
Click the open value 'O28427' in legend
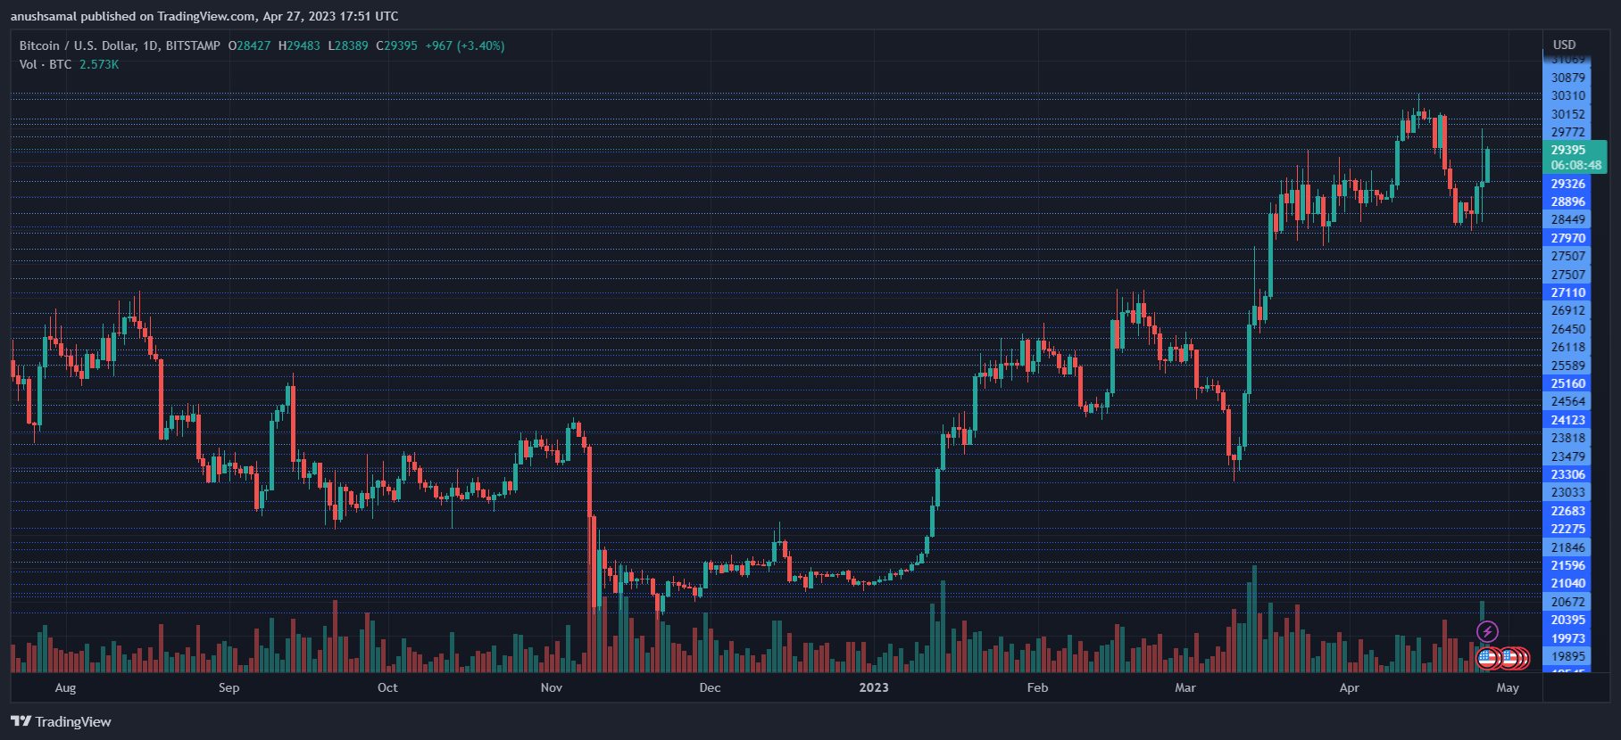coord(249,45)
